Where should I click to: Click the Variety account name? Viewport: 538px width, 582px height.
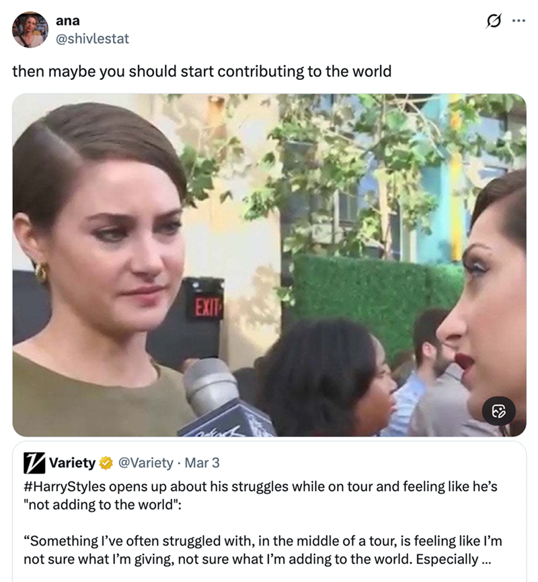click(x=73, y=462)
